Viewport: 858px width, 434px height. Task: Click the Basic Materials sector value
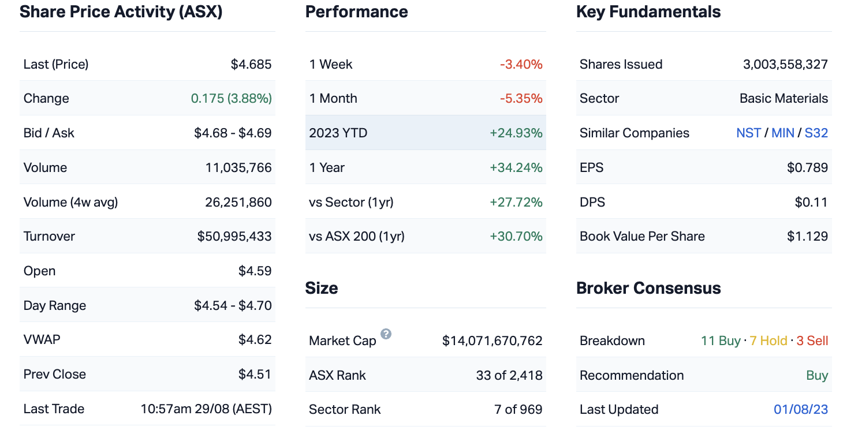point(784,98)
